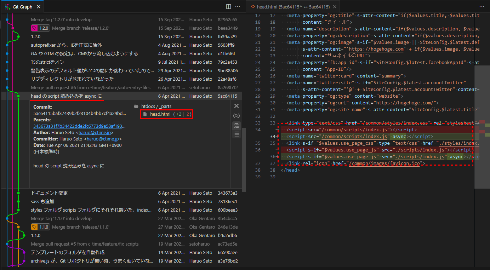The width and height of the screenshot is (490, 270).
Task: Click the pink 1.2.0 tag label
Action: pyautogui.click(x=40, y=28)
